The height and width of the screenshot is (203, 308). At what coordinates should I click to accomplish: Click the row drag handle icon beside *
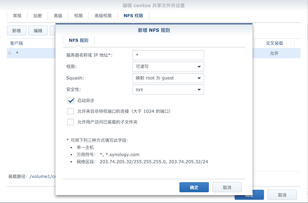[10, 53]
